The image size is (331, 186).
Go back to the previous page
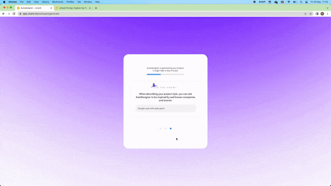coord(3,14)
